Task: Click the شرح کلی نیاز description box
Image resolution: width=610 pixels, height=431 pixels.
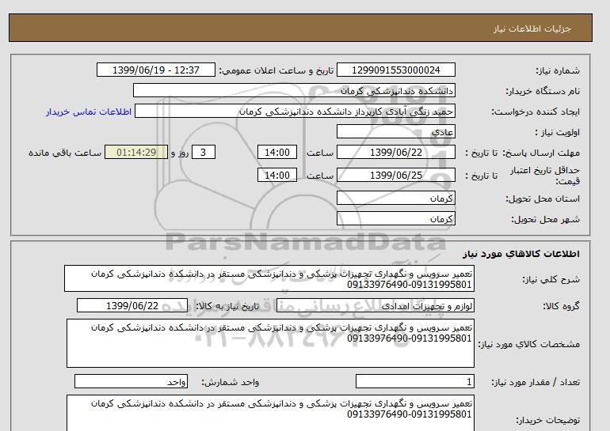Action: 269,279
